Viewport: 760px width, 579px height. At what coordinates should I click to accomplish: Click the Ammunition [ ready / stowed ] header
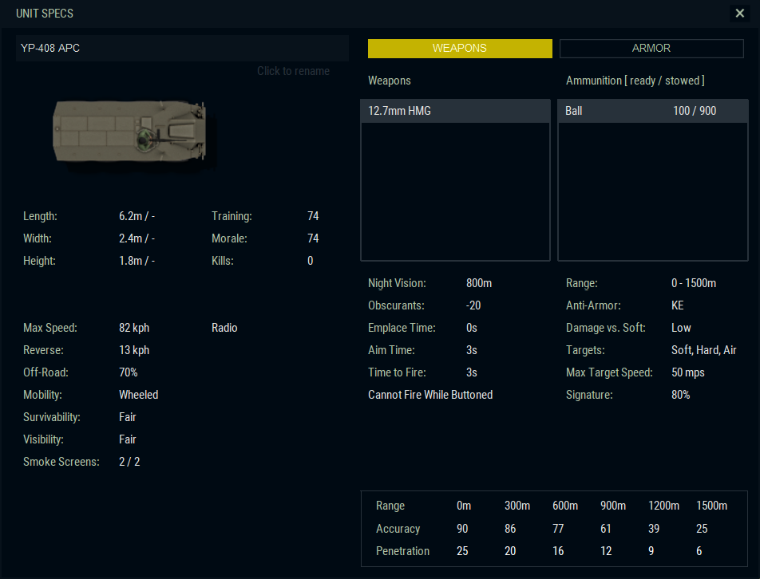635,81
